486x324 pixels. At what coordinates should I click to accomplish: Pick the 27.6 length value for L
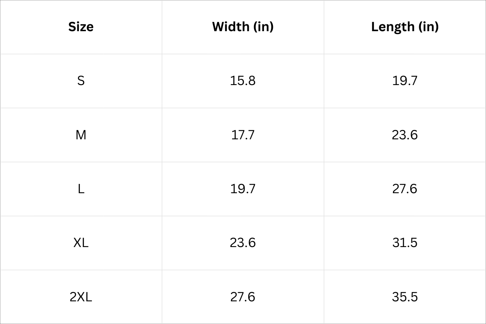405,189
